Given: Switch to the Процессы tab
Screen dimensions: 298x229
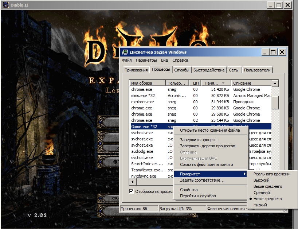Looking at the screenshot, I should point(161,69).
